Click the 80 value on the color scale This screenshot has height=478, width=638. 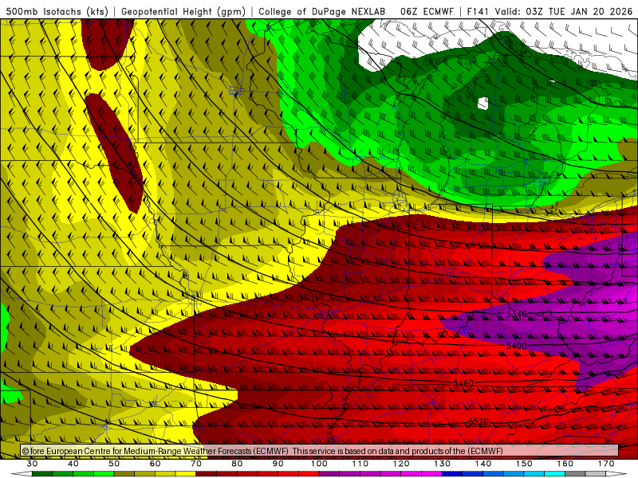[x=237, y=464]
